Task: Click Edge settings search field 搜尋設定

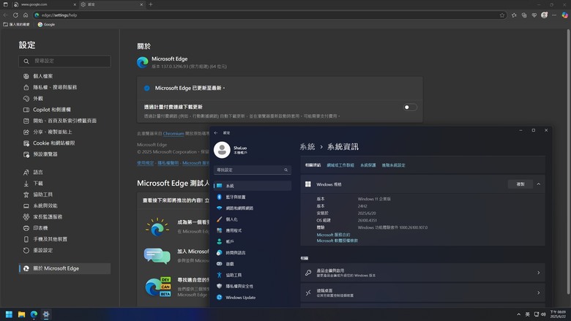Action: coord(64,61)
